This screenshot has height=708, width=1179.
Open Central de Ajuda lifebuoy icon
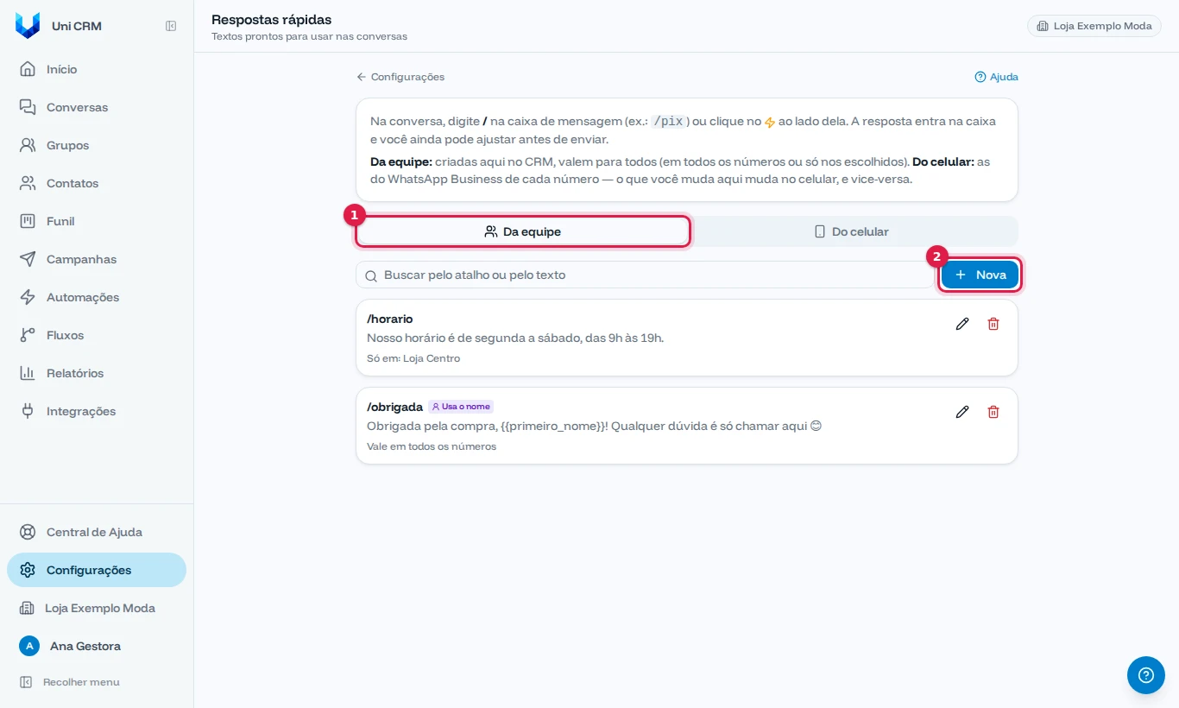coord(28,532)
